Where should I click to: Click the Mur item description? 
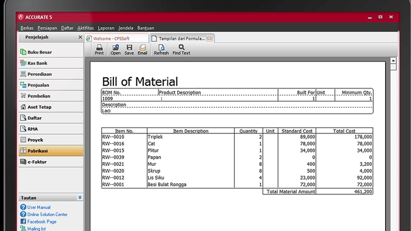tap(152, 164)
